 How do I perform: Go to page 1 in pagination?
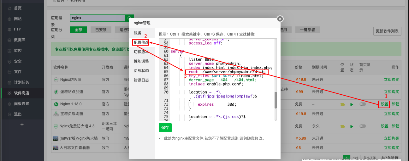coord(347,158)
